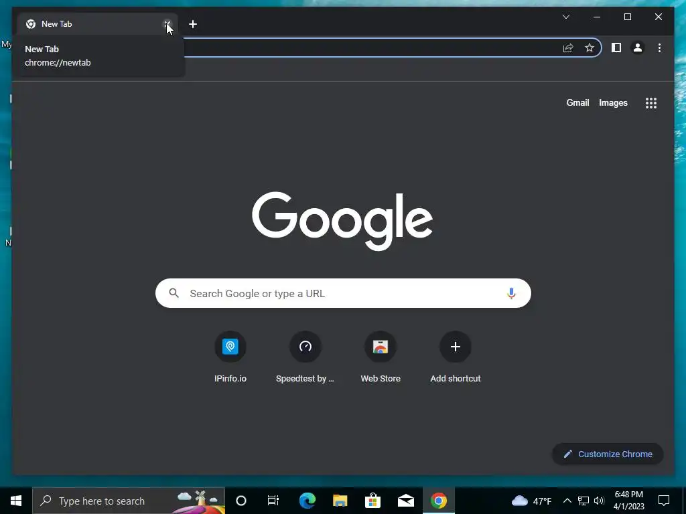Image resolution: width=686 pixels, height=514 pixels.
Task: Open the tab search chevron
Action: click(566, 17)
